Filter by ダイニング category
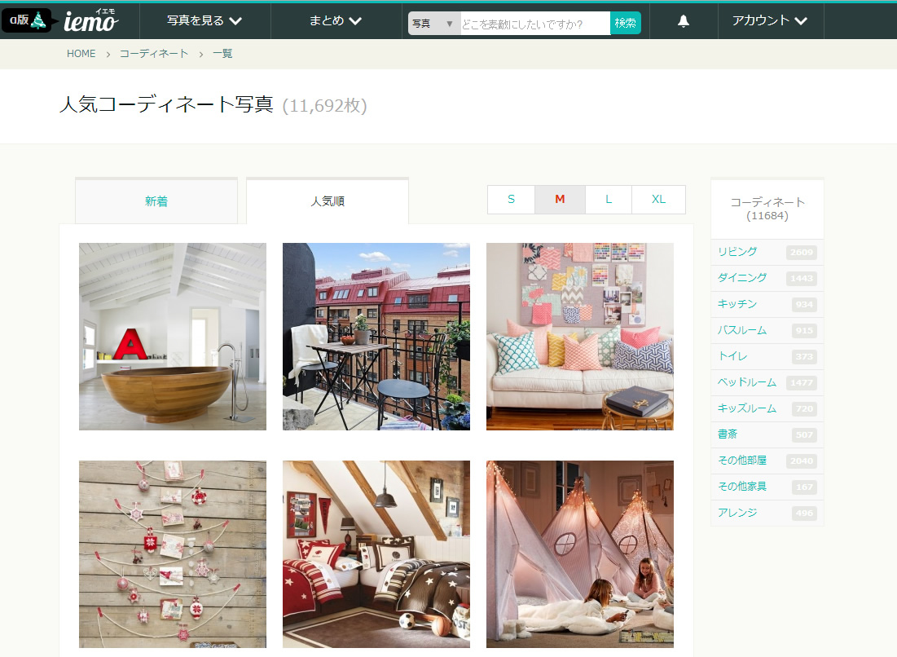The height and width of the screenshot is (657, 897). [x=742, y=278]
